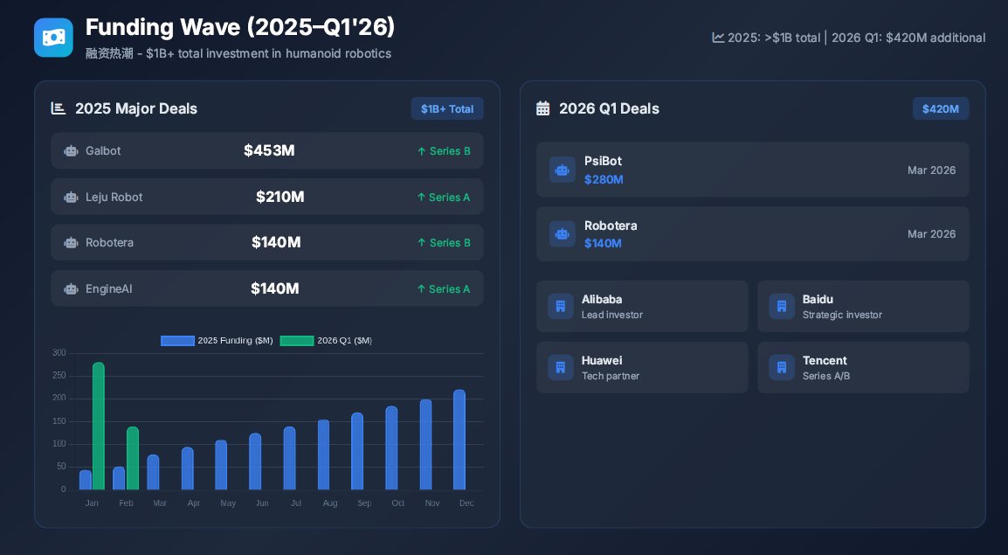Click the 2026 Q1 Deals heading text

click(x=610, y=108)
